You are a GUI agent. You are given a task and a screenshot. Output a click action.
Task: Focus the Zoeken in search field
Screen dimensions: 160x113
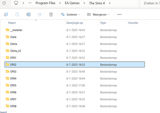tap(150, 3)
